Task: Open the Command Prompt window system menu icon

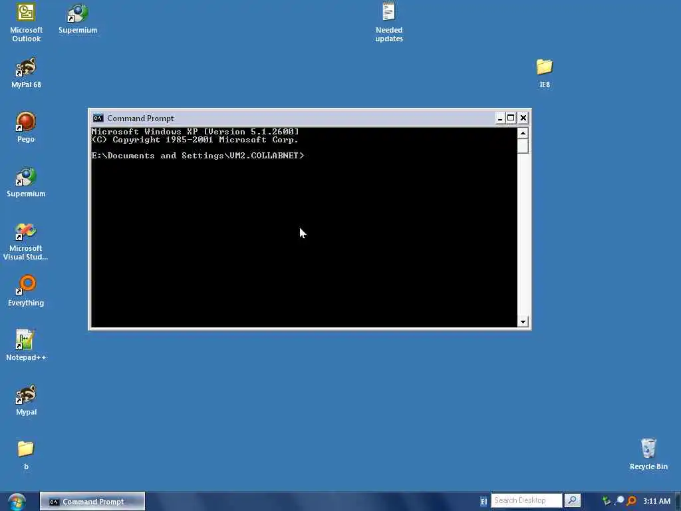Action: click(x=98, y=118)
